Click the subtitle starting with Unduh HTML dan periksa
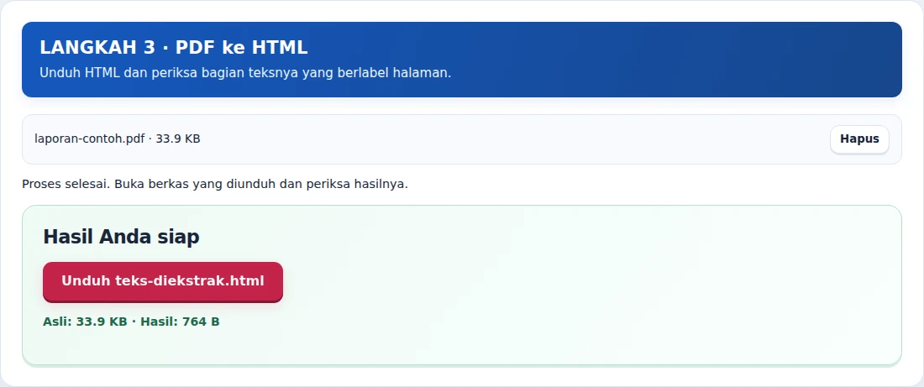The height and width of the screenshot is (387, 924). (245, 73)
